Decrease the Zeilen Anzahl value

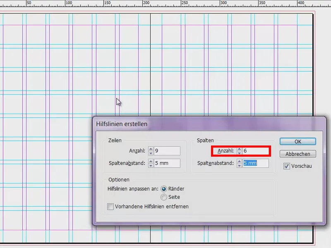151,153
